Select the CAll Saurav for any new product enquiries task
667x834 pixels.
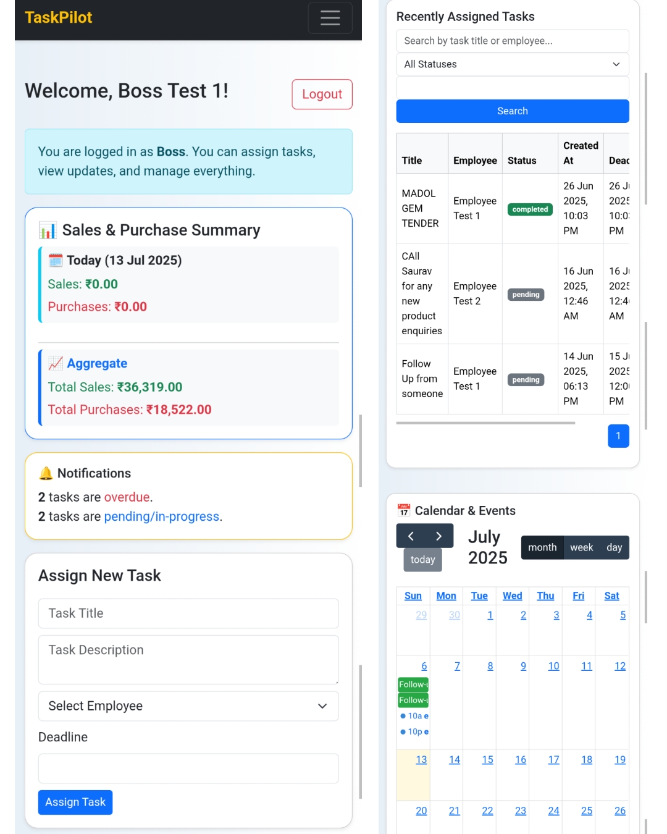422,293
